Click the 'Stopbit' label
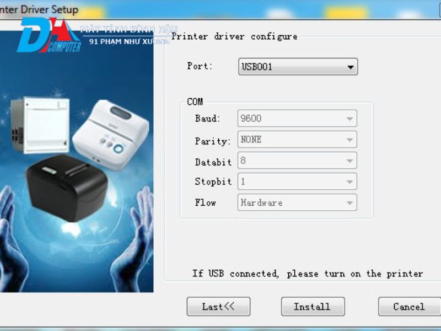The height and width of the screenshot is (331, 441). (x=213, y=182)
